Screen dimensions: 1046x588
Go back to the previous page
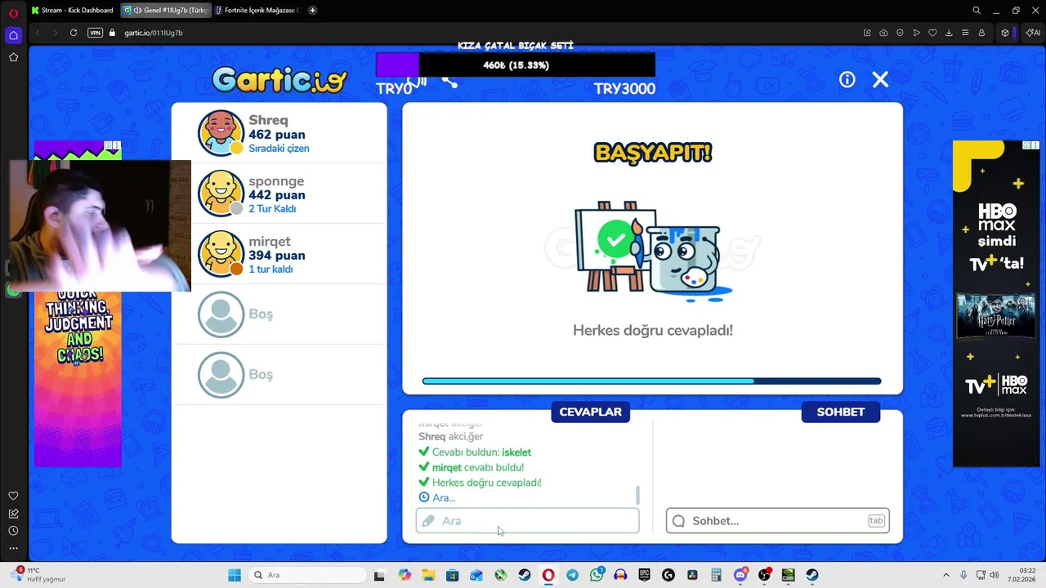[37, 33]
